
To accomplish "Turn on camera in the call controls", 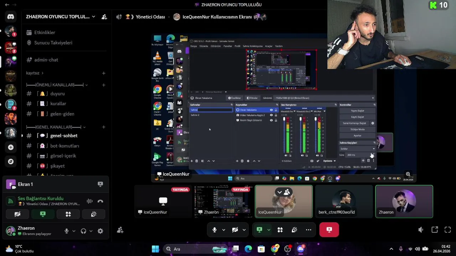I will [235, 230].
